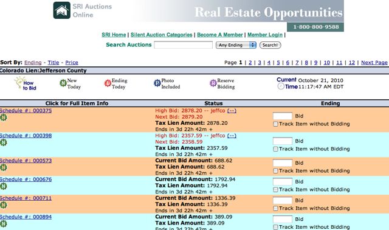
Task: Check Track Item without Bidding for Schedule 000711
Action: click(275, 208)
